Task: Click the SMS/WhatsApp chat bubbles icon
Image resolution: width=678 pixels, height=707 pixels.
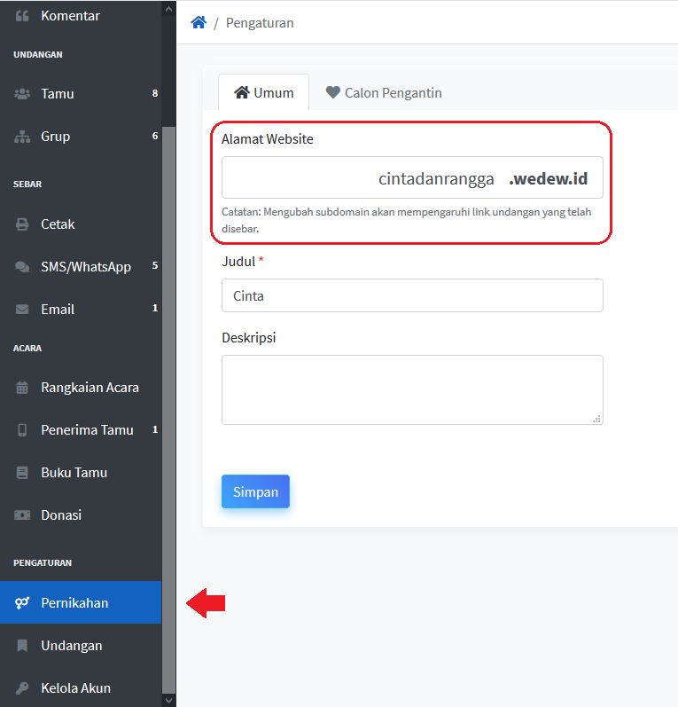Action: click(x=22, y=267)
